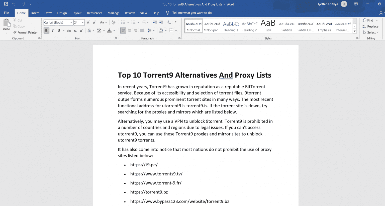This screenshot has width=385, height=206.
Task: Toggle bold formatting
Action: (46, 30)
